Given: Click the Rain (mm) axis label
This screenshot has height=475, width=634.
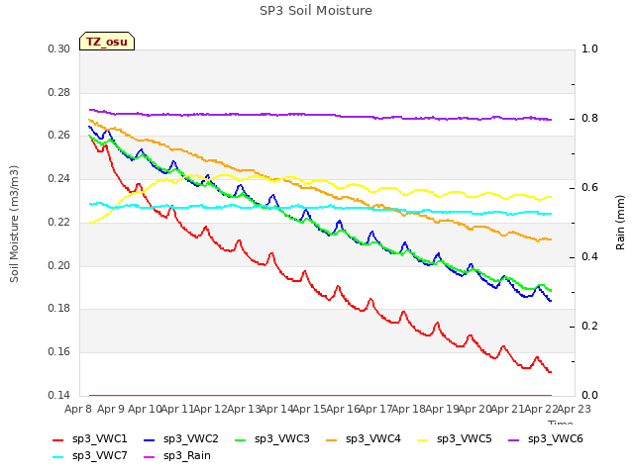Looking at the screenshot, I should tap(620, 223).
